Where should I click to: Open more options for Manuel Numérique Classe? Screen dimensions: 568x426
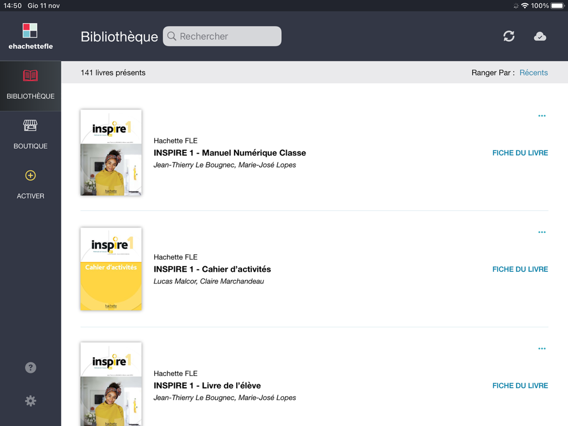tap(542, 116)
